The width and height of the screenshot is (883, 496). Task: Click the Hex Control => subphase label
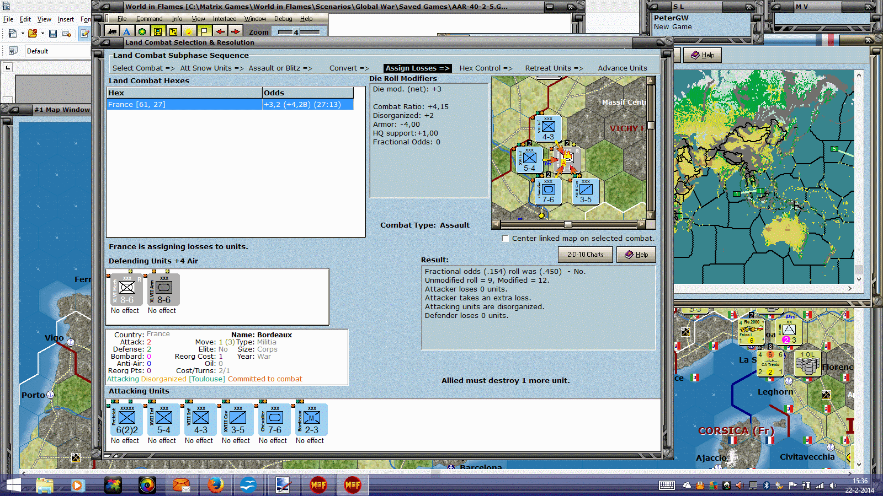(486, 68)
